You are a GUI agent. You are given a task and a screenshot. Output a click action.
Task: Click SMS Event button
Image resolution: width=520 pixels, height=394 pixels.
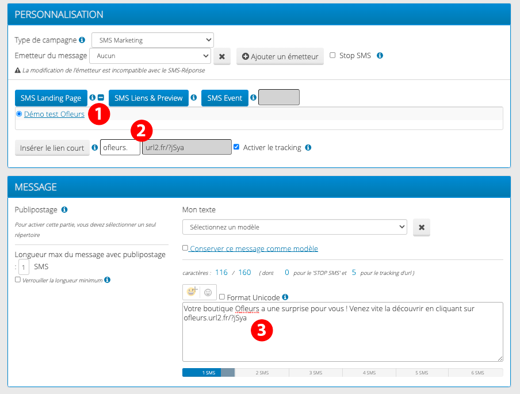pyautogui.click(x=225, y=98)
